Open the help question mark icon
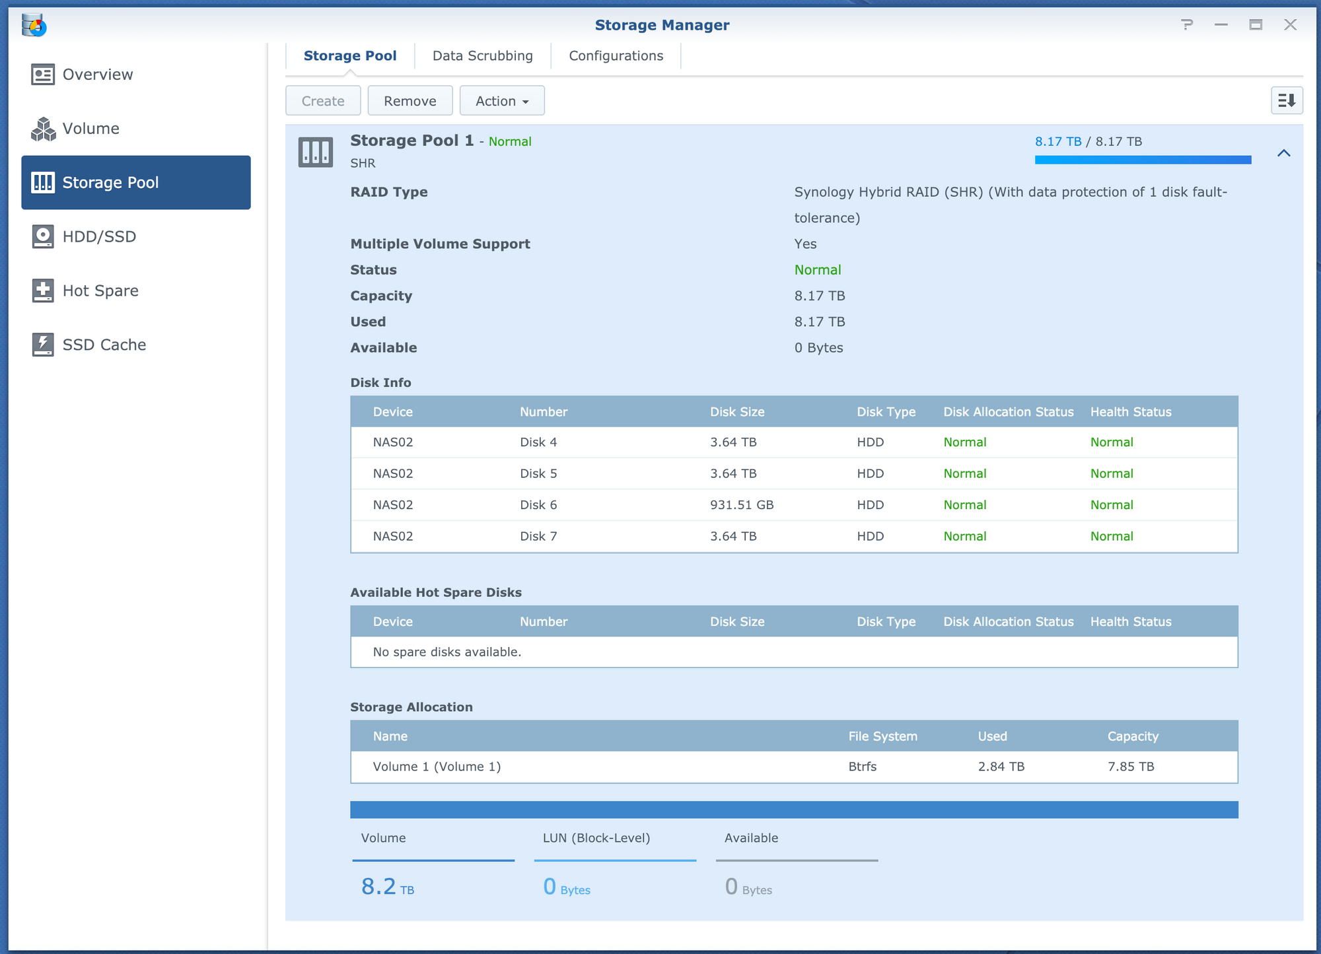 (1187, 25)
